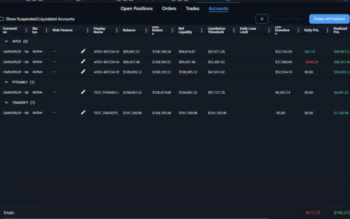The width and height of the screenshot is (350, 219).
Task: Select balance cell $100,005.12
Action: pos(132,72)
